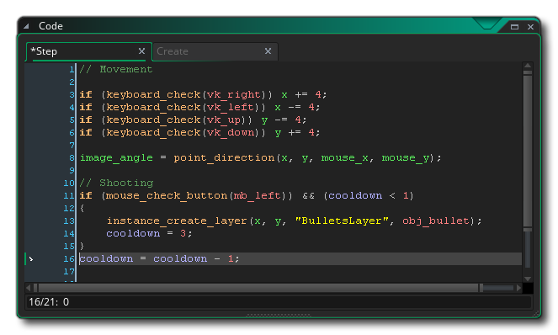This screenshot has width=558, height=335.
Task: Switch to the *Step tab
Action: click(88, 51)
